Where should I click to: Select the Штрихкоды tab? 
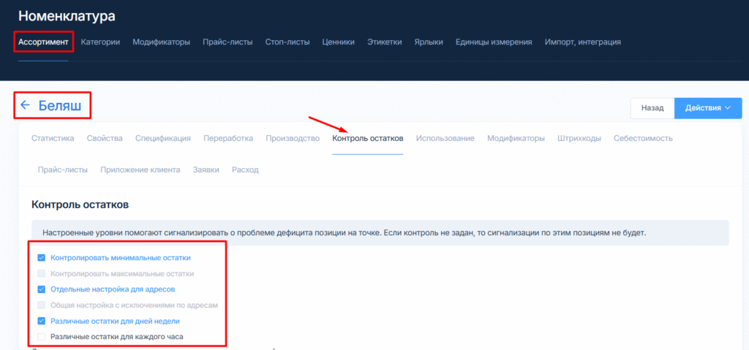coord(579,138)
